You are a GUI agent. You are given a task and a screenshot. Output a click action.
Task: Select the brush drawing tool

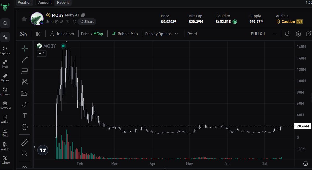pyautogui.click(x=25, y=104)
